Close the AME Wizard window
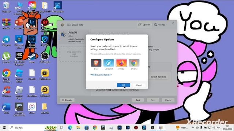Image resolution: width=234 pixels, height=131 pixels. (x=173, y=23)
